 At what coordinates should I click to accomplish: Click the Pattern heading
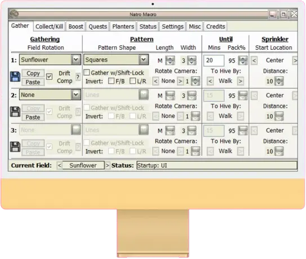(141, 39)
